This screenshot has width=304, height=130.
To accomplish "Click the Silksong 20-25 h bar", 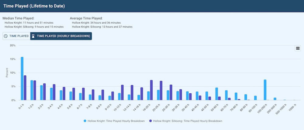I will pos(161,90).
